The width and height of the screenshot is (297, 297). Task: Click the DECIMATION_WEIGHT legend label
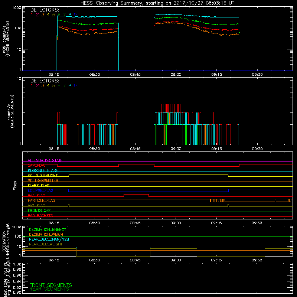[47, 234]
